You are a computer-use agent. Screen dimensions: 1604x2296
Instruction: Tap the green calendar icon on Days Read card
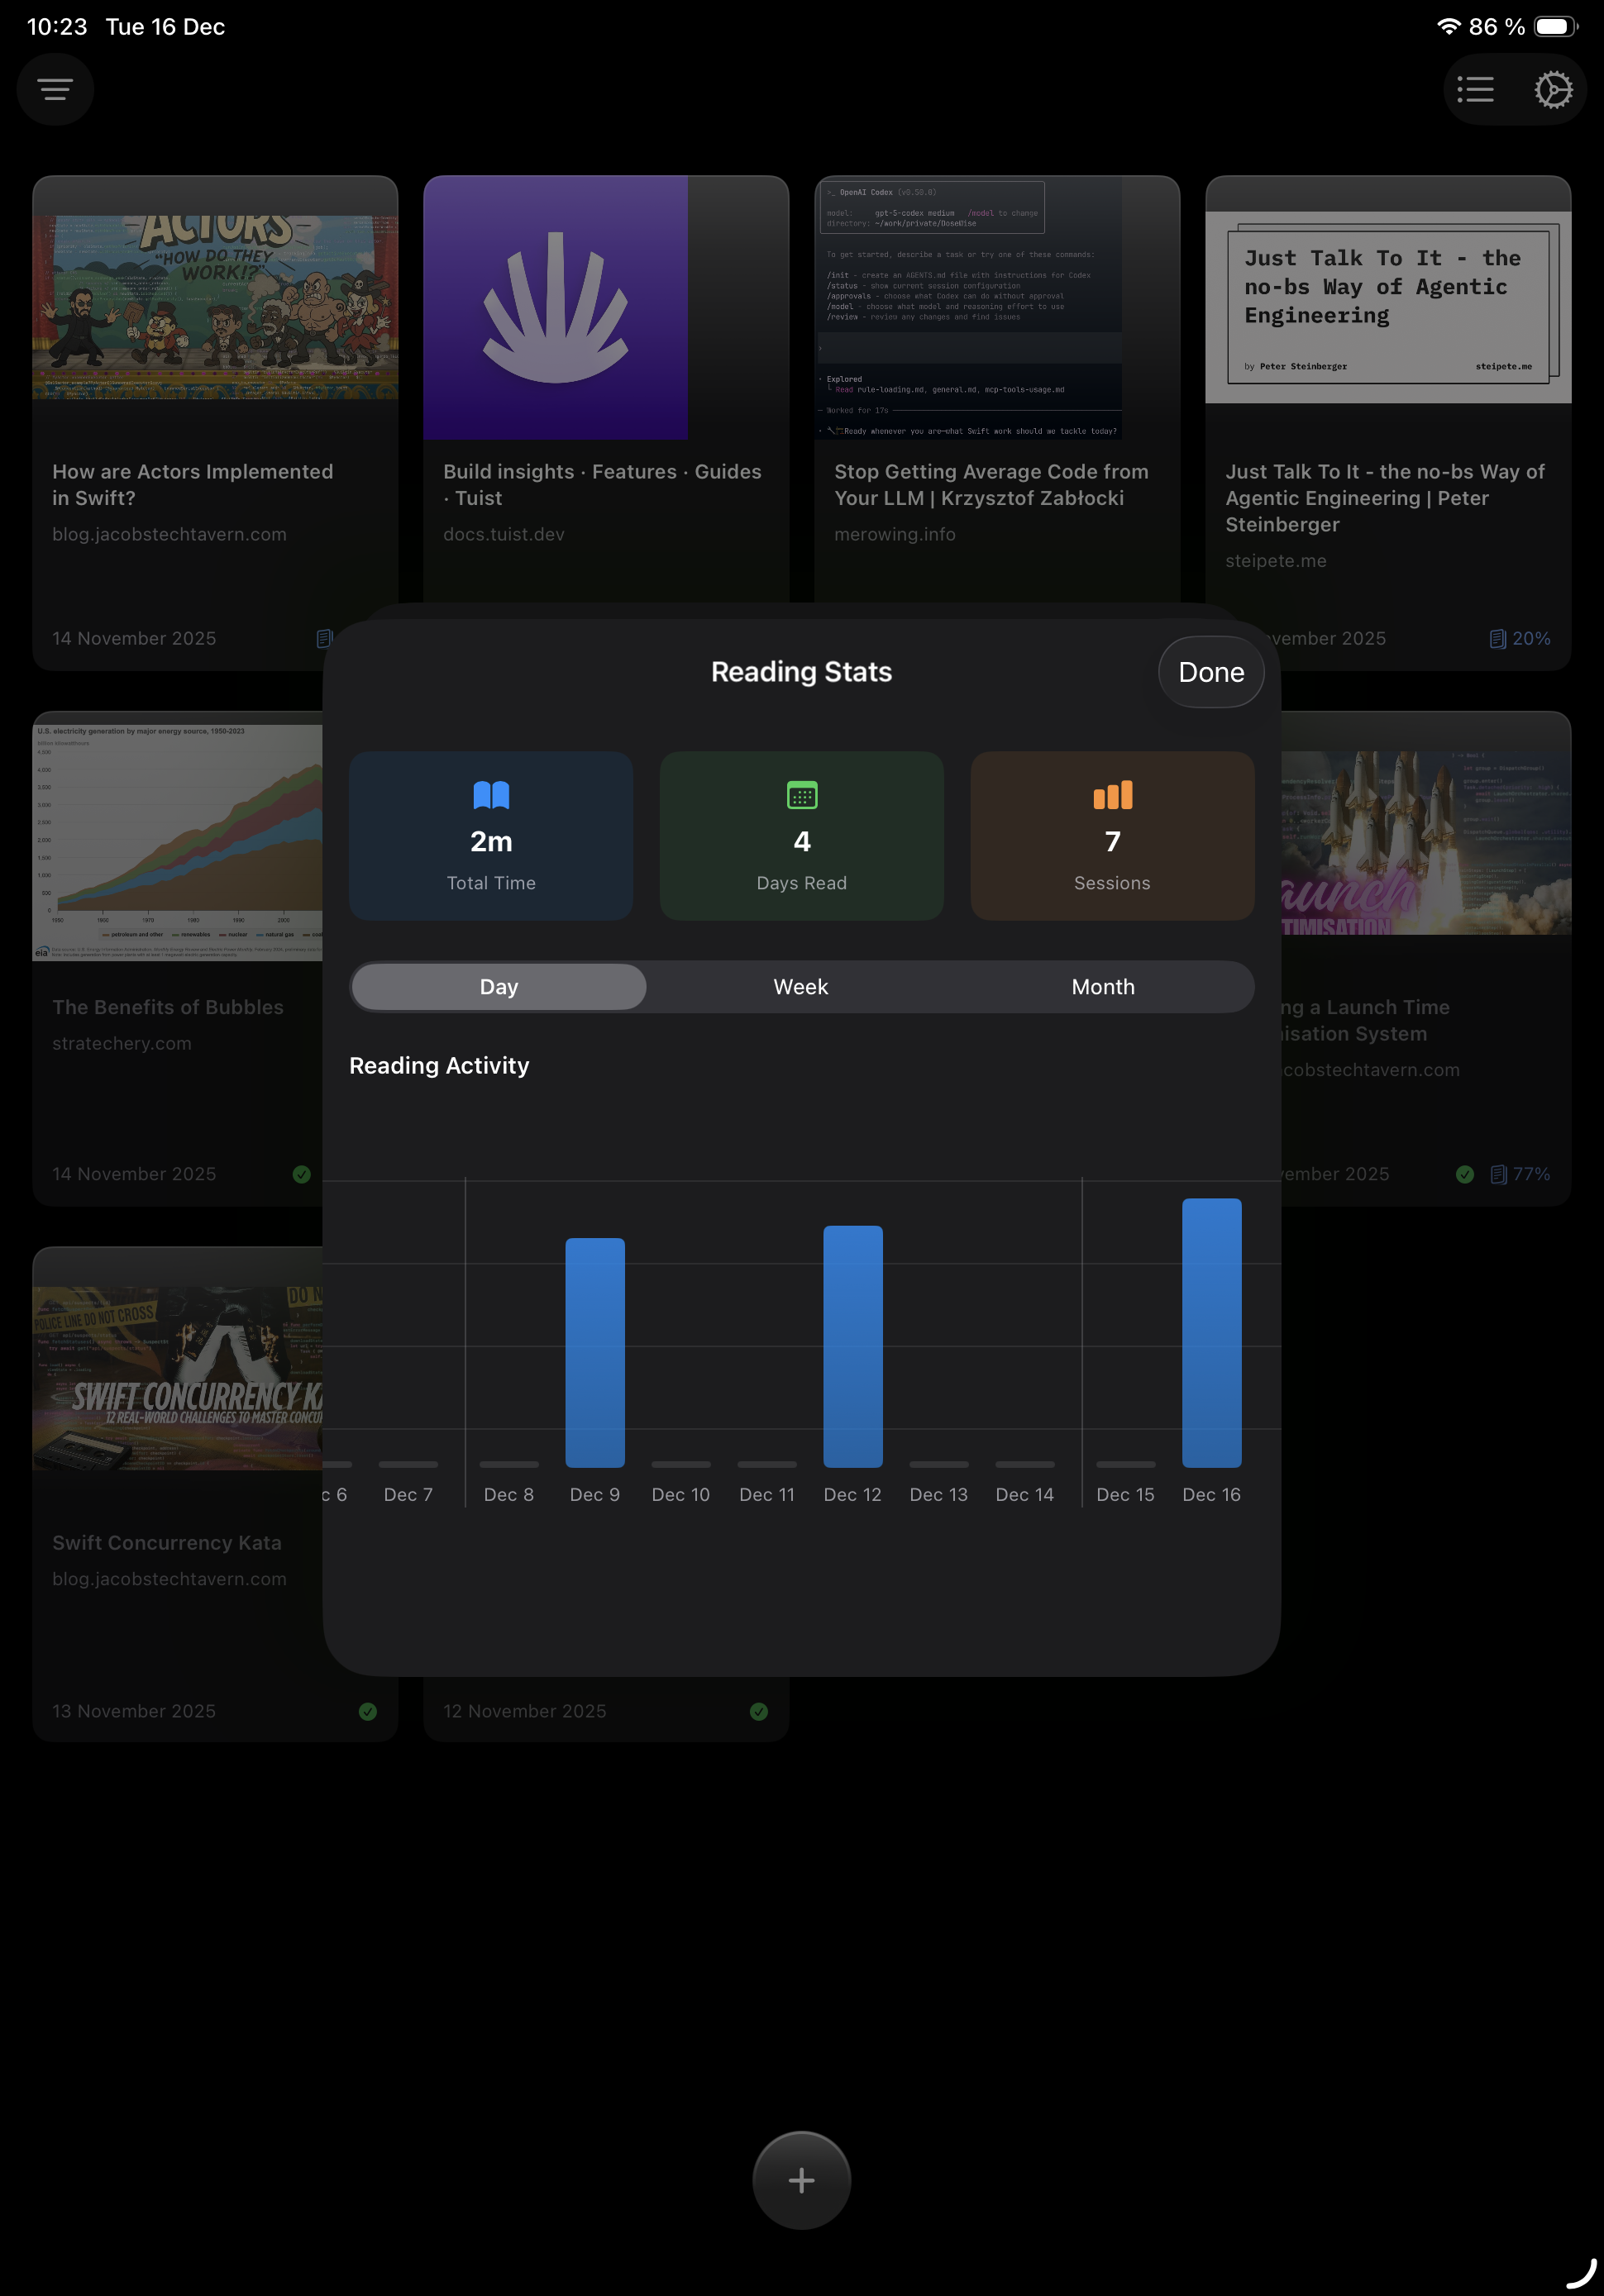coord(800,795)
